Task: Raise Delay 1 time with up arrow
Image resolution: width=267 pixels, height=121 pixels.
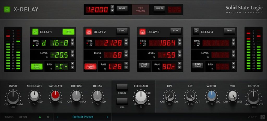Action: (72, 40)
